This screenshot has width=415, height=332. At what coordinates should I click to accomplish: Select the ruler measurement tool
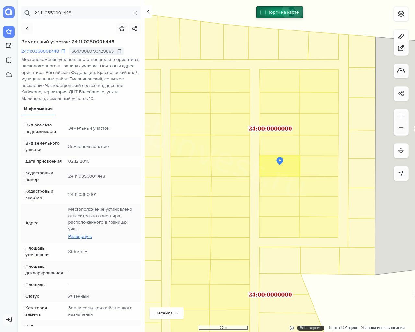[x=401, y=36]
